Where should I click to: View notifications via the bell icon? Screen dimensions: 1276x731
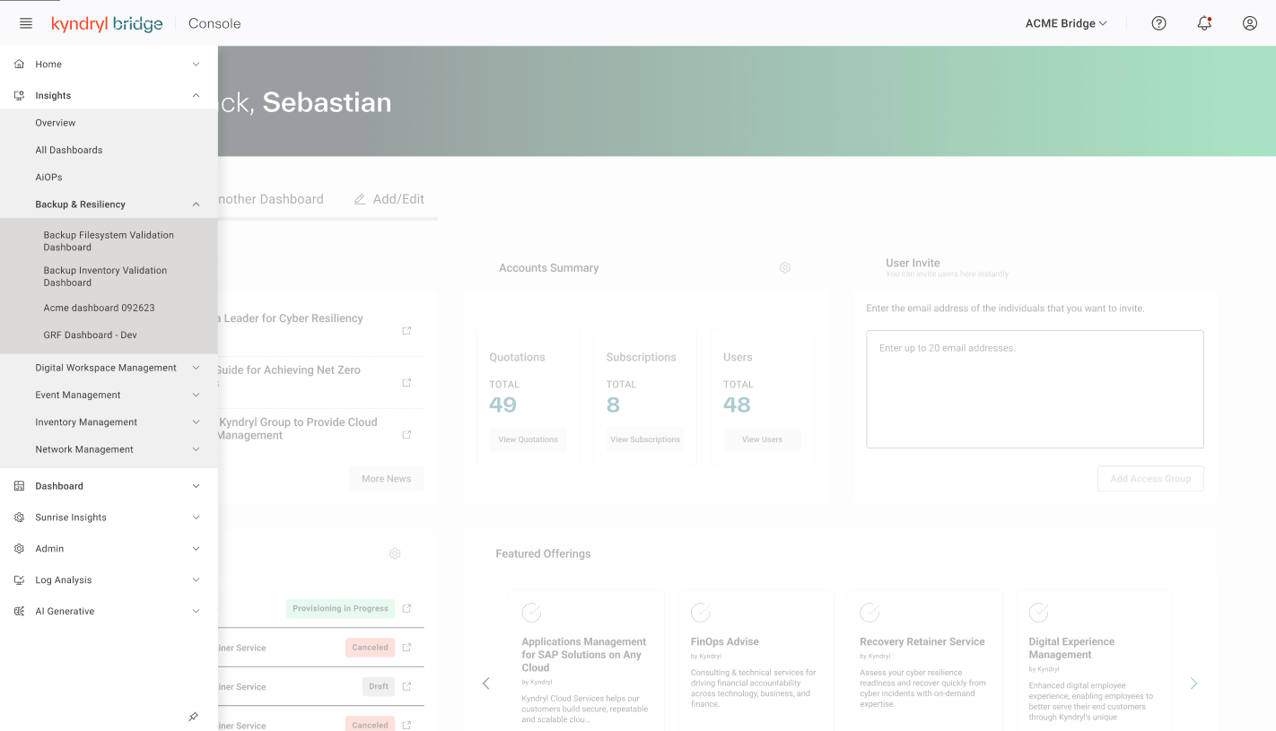[1204, 23]
